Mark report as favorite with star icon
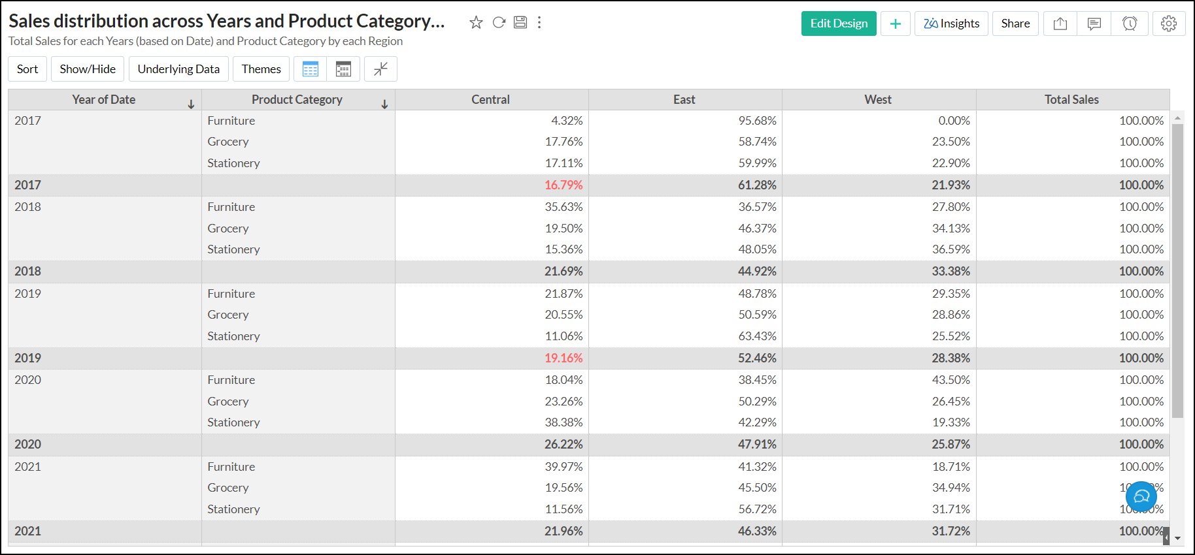Screen dimensions: 1195x555 pos(476,23)
